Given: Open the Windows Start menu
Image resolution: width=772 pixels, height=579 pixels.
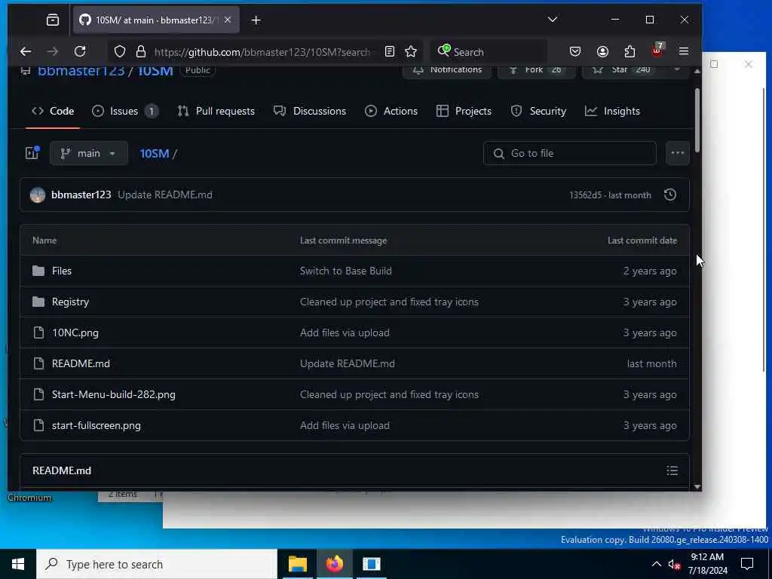Looking at the screenshot, I should (18, 564).
